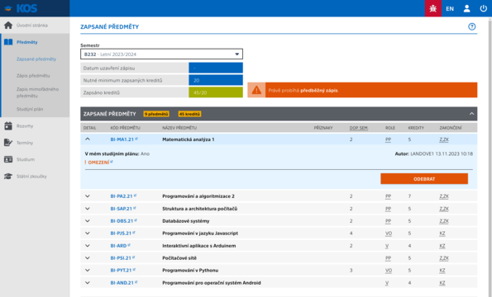The width and height of the screenshot is (492, 297).
Task: Open BI-ARD course link
Action: (120, 246)
